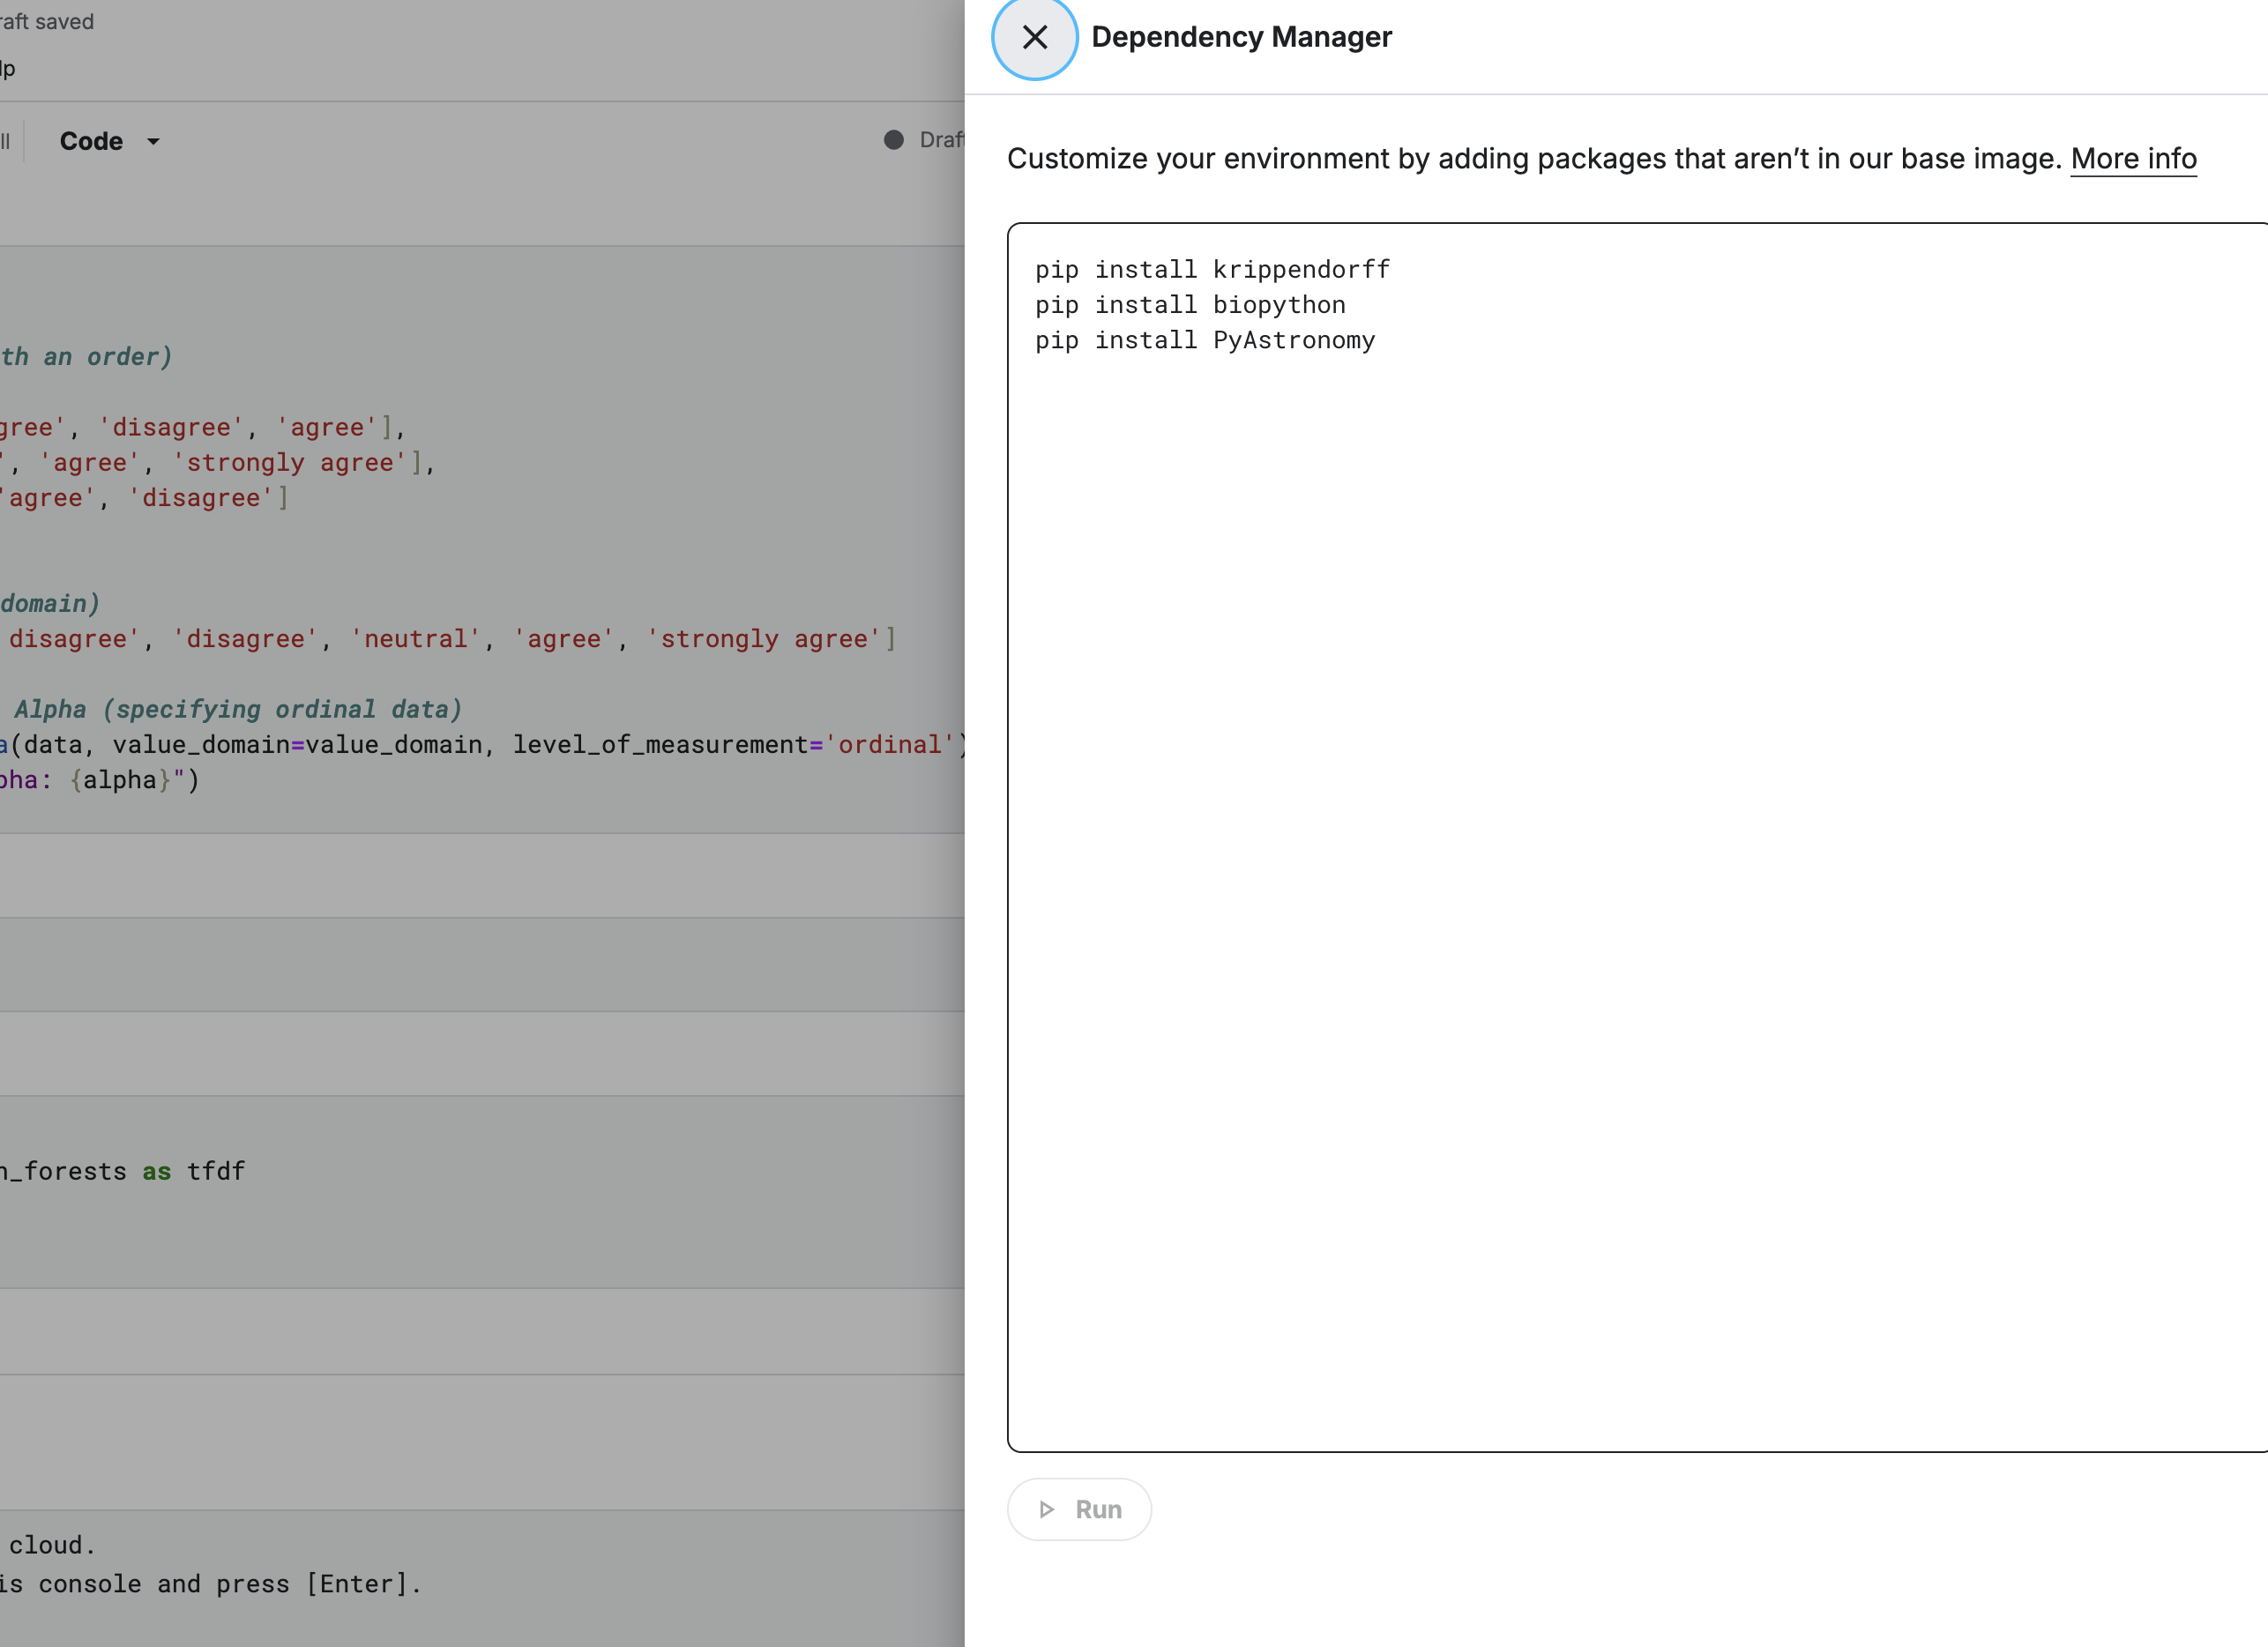Expand the Code cell type arrow
The height and width of the screenshot is (1647, 2268).
point(153,142)
